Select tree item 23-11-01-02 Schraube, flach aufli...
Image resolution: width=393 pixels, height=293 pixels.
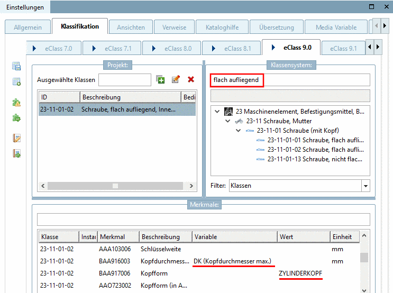315,150
